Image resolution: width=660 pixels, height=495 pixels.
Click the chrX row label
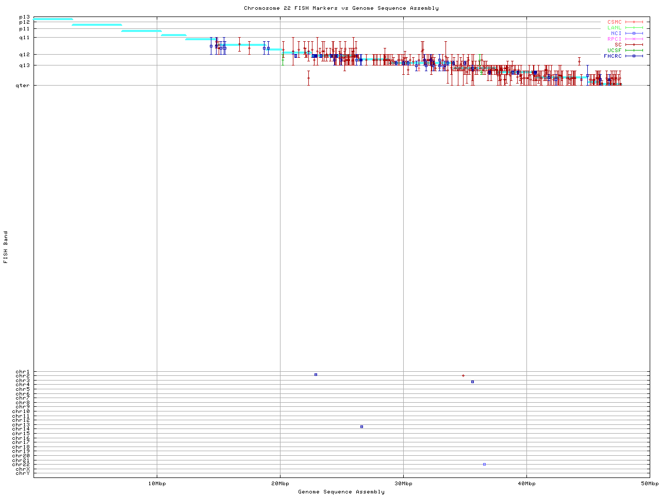tap(23, 469)
